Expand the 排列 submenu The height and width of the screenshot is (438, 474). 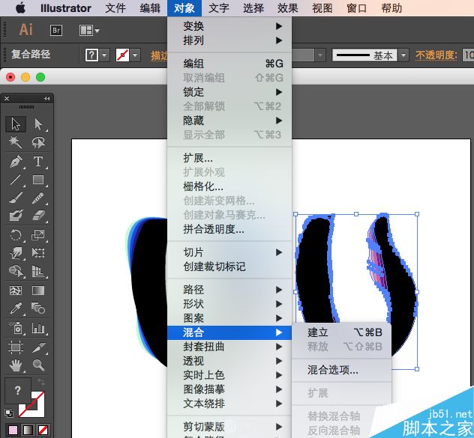[x=229, y=40]
